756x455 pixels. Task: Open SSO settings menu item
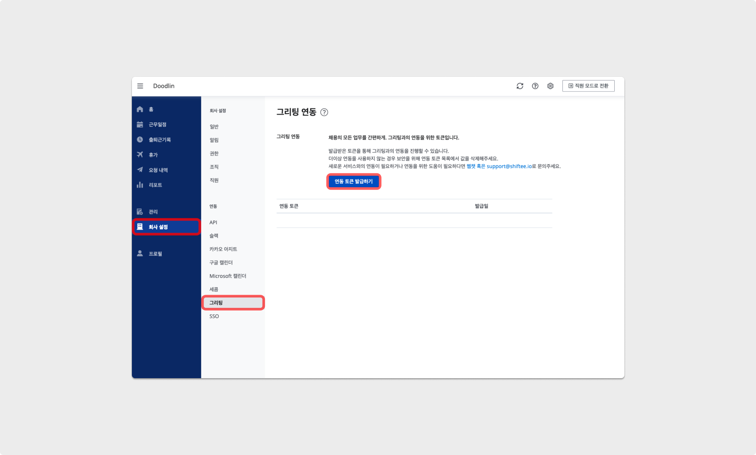pyautogui.click(x=214, y=316)
